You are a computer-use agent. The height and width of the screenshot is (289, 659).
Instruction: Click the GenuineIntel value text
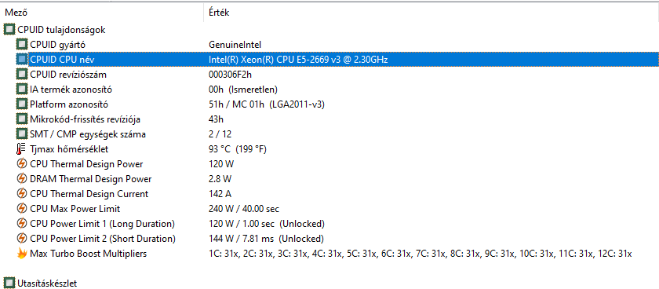click(x=235, y=45)
